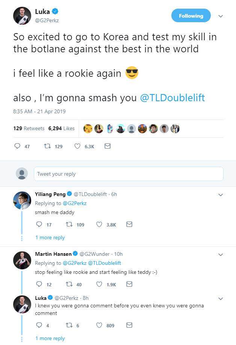Viewport: 236px width, 345px height.
Task: Like the main tweet with heart icon
Action: pyautogui.click(x=77, y=146)
